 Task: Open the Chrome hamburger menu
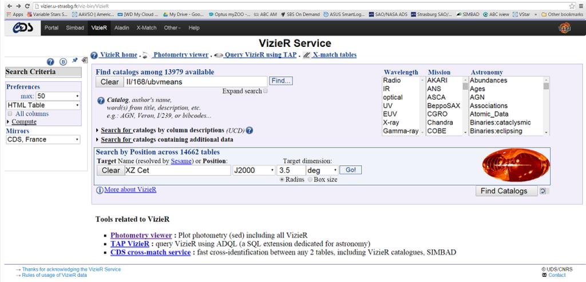tap(581, 6)
